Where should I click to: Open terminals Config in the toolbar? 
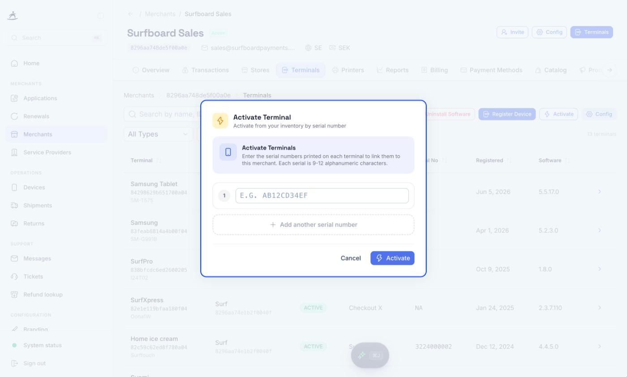(x=599, y=114)
